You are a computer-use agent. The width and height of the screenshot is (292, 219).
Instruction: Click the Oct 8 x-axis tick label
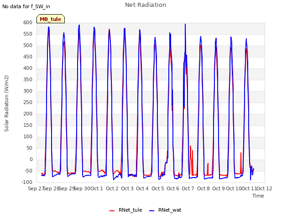203,188
